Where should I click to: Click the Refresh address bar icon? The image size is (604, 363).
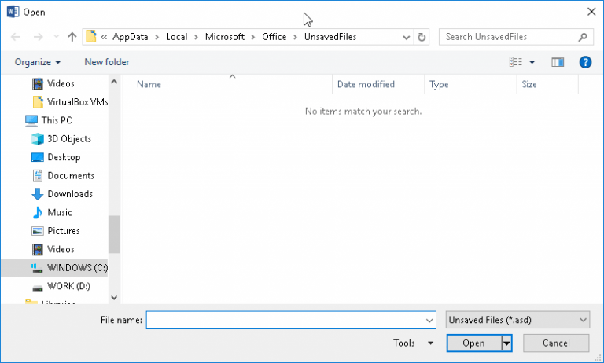pos(423,37)
